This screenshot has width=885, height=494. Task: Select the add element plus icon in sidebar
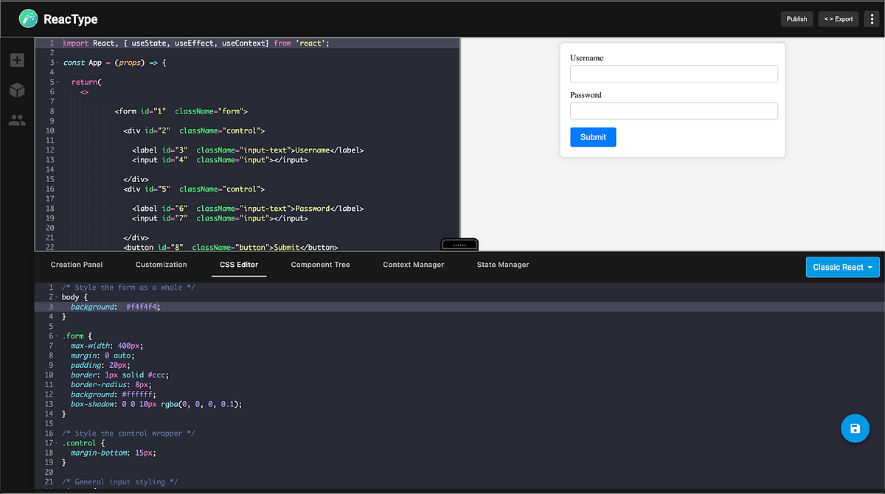coord(16,60)
